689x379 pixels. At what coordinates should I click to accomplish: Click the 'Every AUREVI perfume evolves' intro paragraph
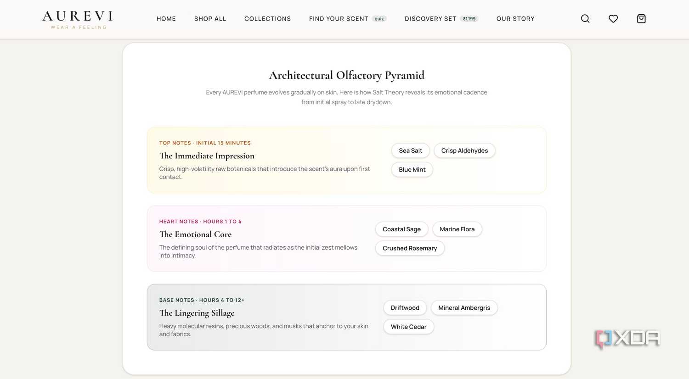point(346,97)
